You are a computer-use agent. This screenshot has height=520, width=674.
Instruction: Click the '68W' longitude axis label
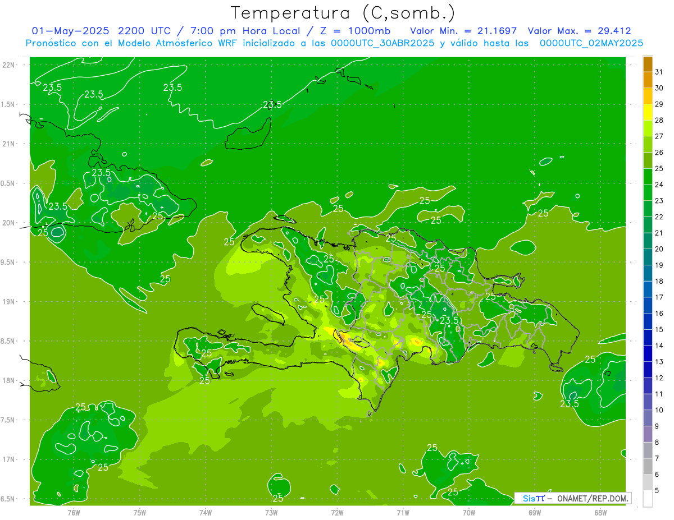(x=600, y=512)
